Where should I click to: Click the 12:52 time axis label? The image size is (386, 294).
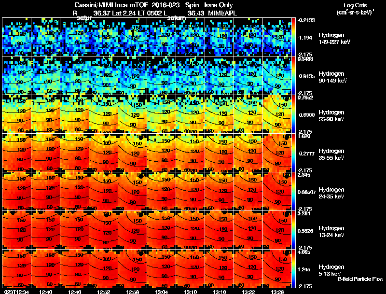(104, 292)
